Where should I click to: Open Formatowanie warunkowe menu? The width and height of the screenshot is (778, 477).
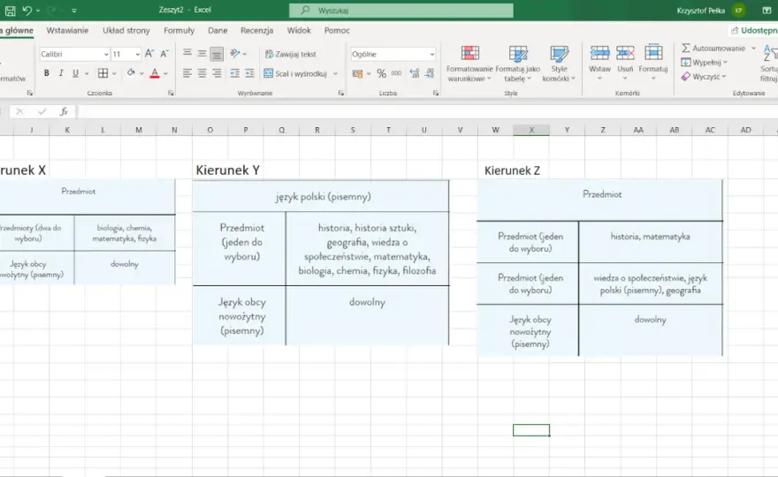pyautogui.click(x=469, y=64)
